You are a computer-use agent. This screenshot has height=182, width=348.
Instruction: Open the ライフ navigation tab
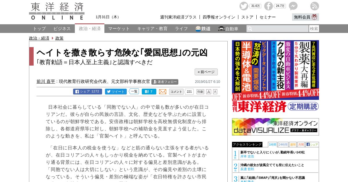(x=181, y=29)
